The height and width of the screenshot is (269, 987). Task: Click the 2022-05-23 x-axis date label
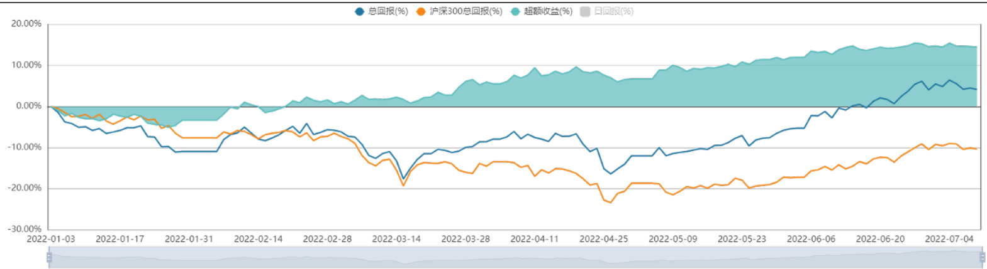tap(742, 239)
